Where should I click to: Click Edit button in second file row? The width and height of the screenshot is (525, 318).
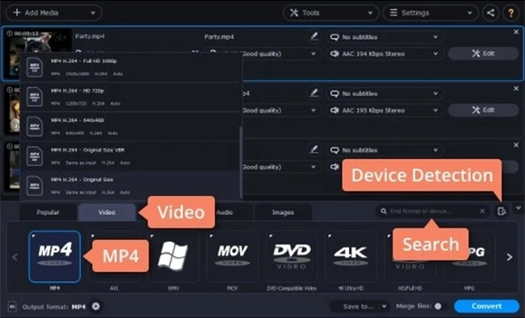[x=483, y=110]
